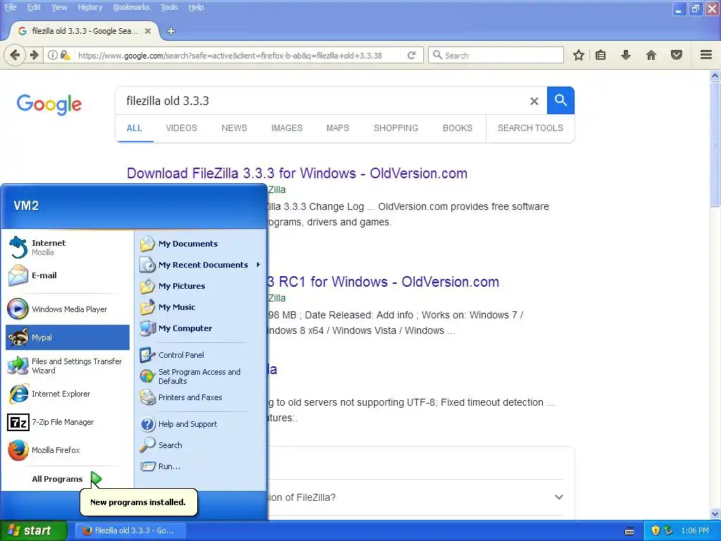Switch to Google BOOKS tab

tap(458, 128)
